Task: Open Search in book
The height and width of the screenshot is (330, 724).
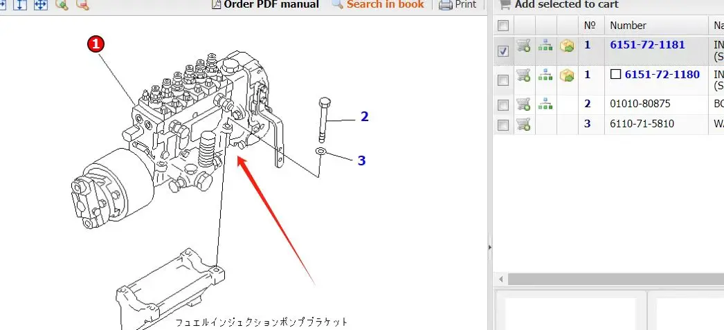Action: [378, 5]
